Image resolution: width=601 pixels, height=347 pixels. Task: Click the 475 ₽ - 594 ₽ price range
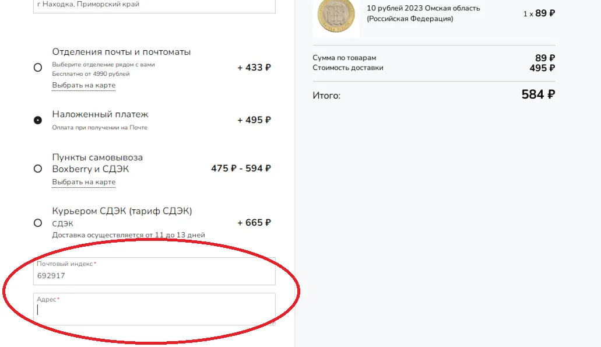coord(241,169)
